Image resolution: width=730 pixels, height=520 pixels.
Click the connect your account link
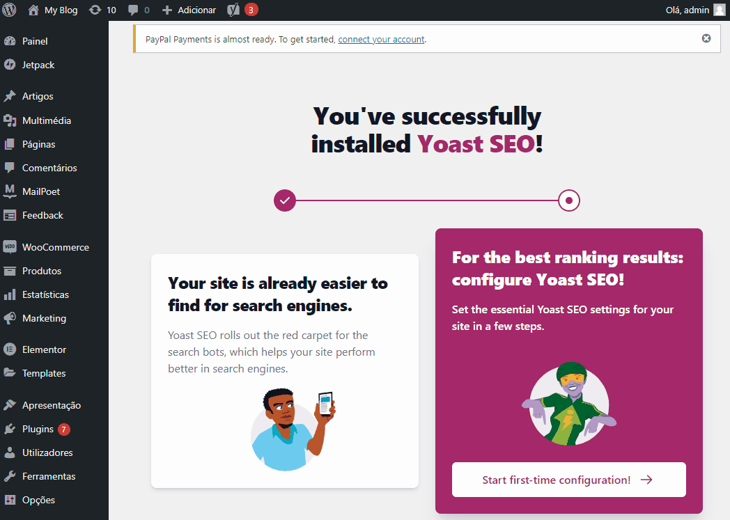[x=381, y=40]
